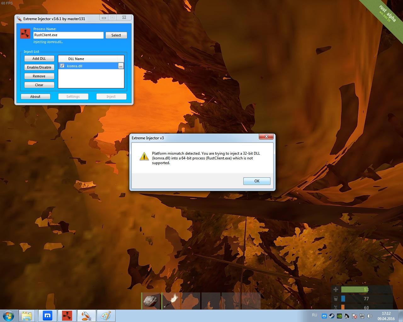The height and width of the screenshot is (322, 403).
Task: Minimize the Extreme Injector window
Action: tap(104, 18)
